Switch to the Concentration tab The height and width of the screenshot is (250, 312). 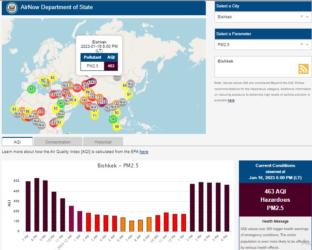pyautogui.click(x=58, y=142)
